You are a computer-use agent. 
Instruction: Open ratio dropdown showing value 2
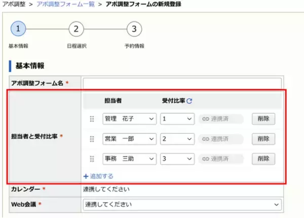(177, 139)
